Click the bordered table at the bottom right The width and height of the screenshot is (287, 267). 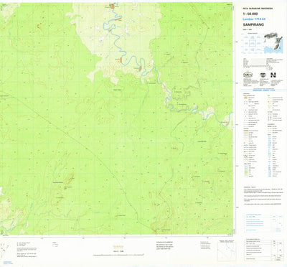(263, 250)
